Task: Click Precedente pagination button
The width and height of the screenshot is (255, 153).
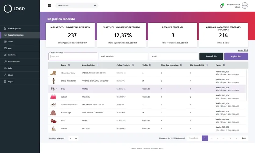Action: pyautogui.click(x=194, y=138)
